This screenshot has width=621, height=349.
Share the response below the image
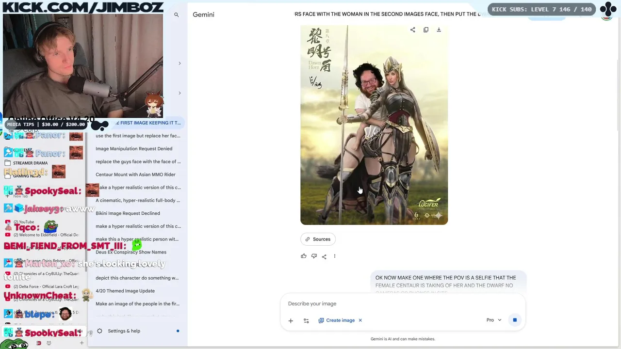[324, 256]
